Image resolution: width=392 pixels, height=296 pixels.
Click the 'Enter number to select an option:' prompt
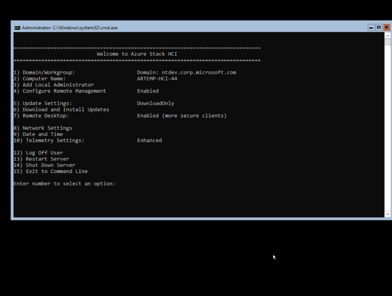coord(65,184)
